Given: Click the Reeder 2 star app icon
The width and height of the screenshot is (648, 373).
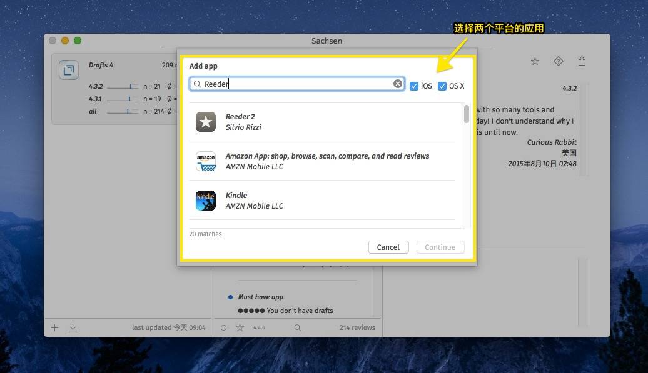Looking at the screenshot, I should (x=206, y=122).
